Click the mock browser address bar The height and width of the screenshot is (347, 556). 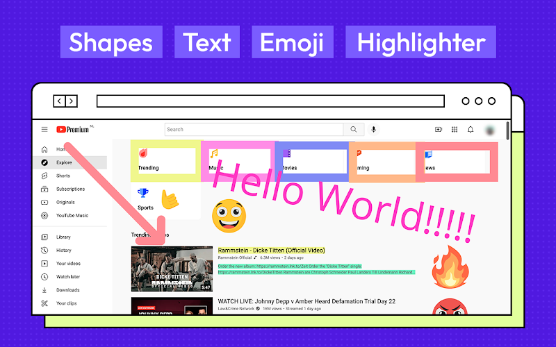(270, 101)
